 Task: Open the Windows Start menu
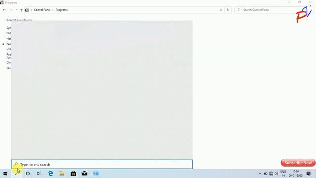coord(5,174)
